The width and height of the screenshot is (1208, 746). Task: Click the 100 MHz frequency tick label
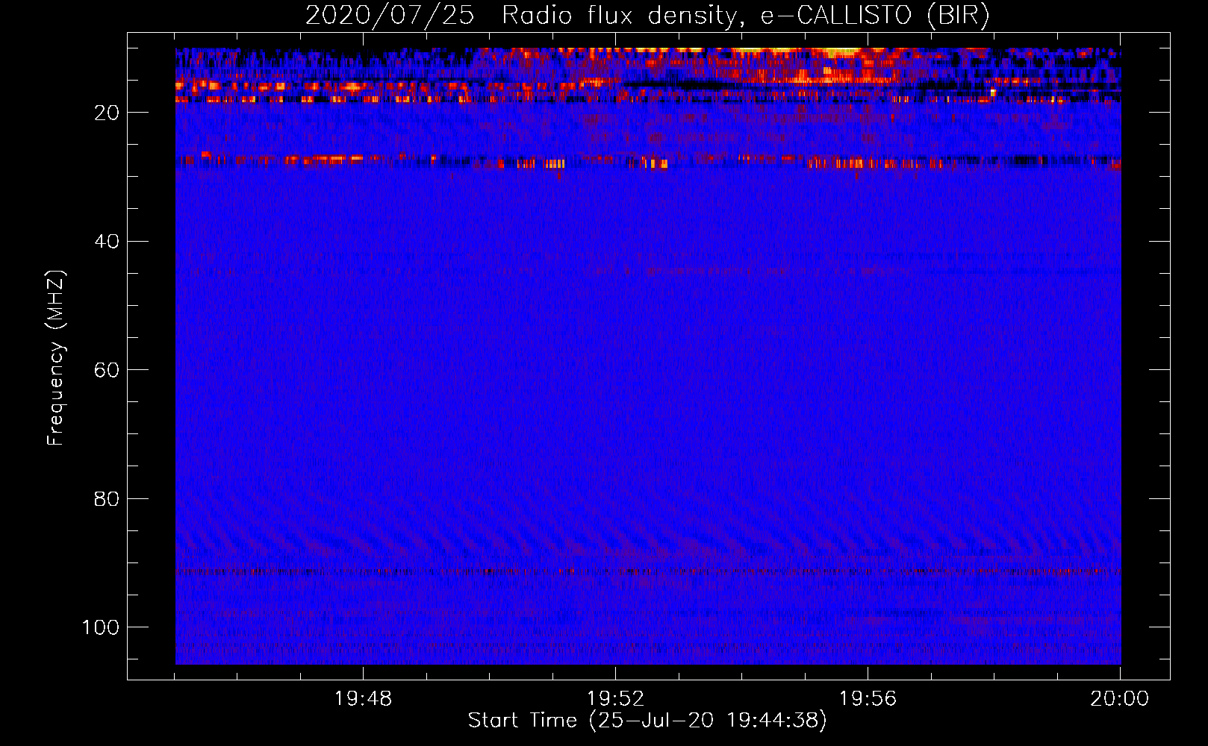pos(101,627)
